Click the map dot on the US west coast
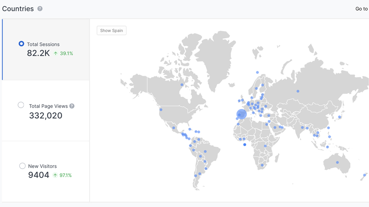Image resolution: width=369 pixels, height=207 pixels. 161,110
